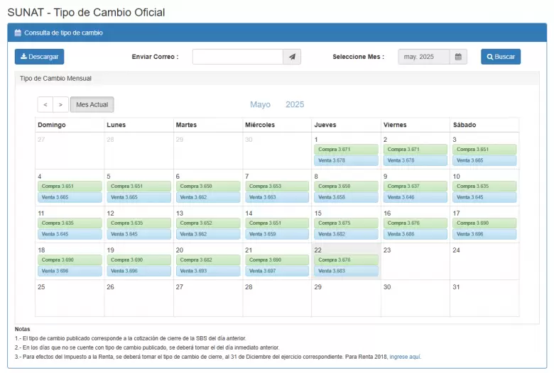
Task: Select Venta 3.696 on day 17
Action: [x=484, y=234]
